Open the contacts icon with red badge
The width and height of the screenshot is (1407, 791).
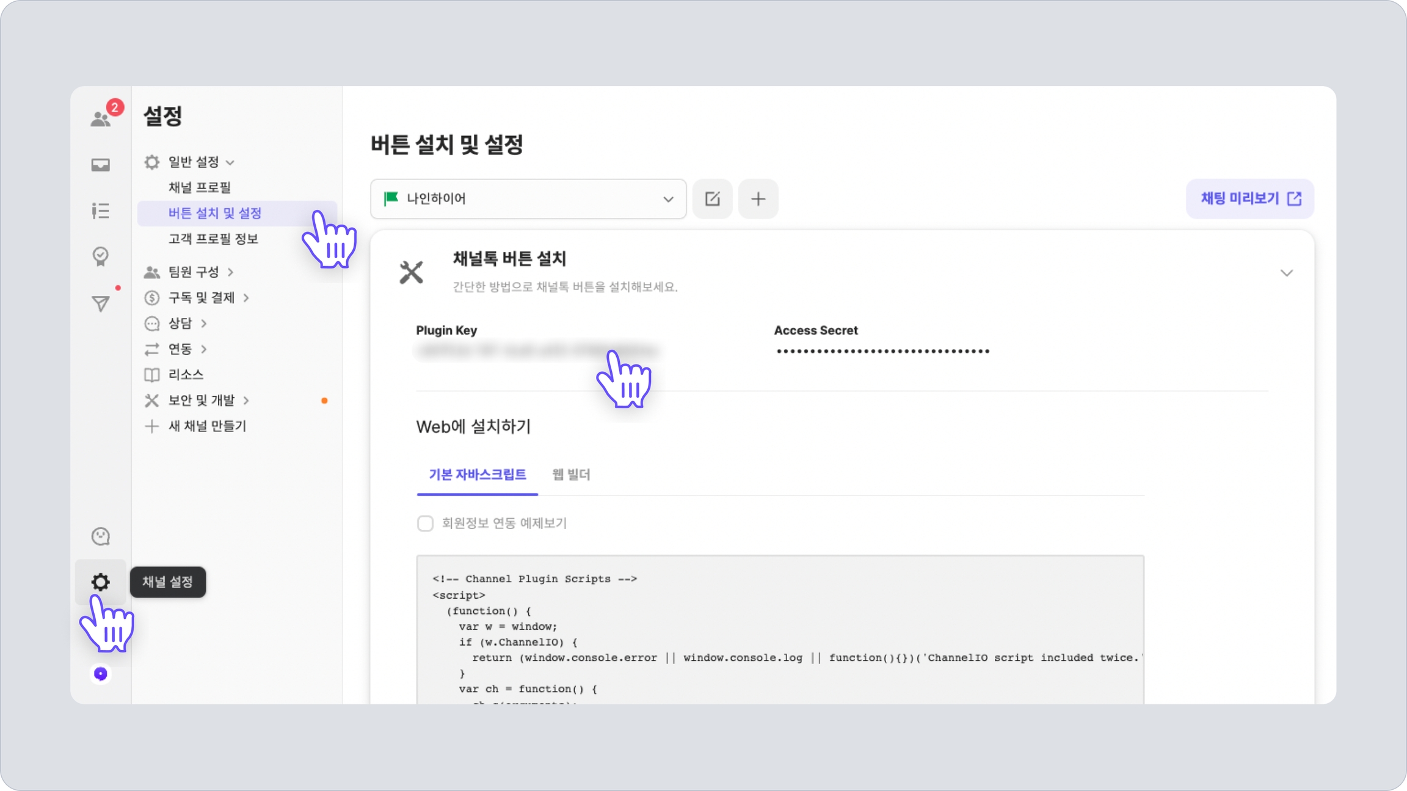pos(101,118)
